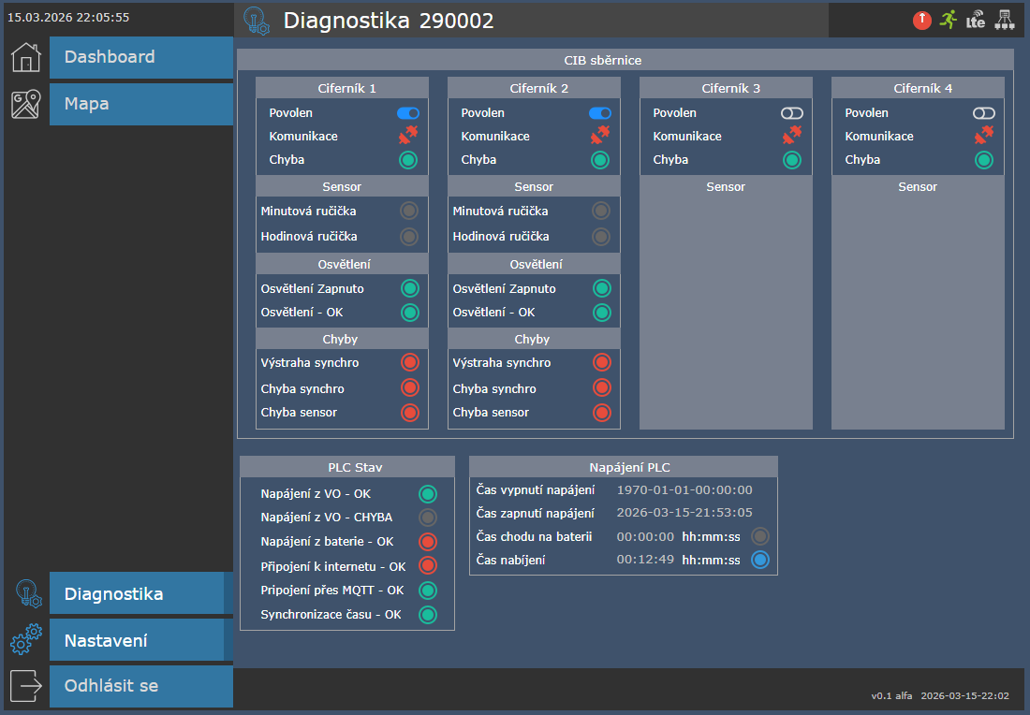1030x715 pixels.
Task: Turn off Povolen switch in Ciferník 2
Action: pos(600,113)
